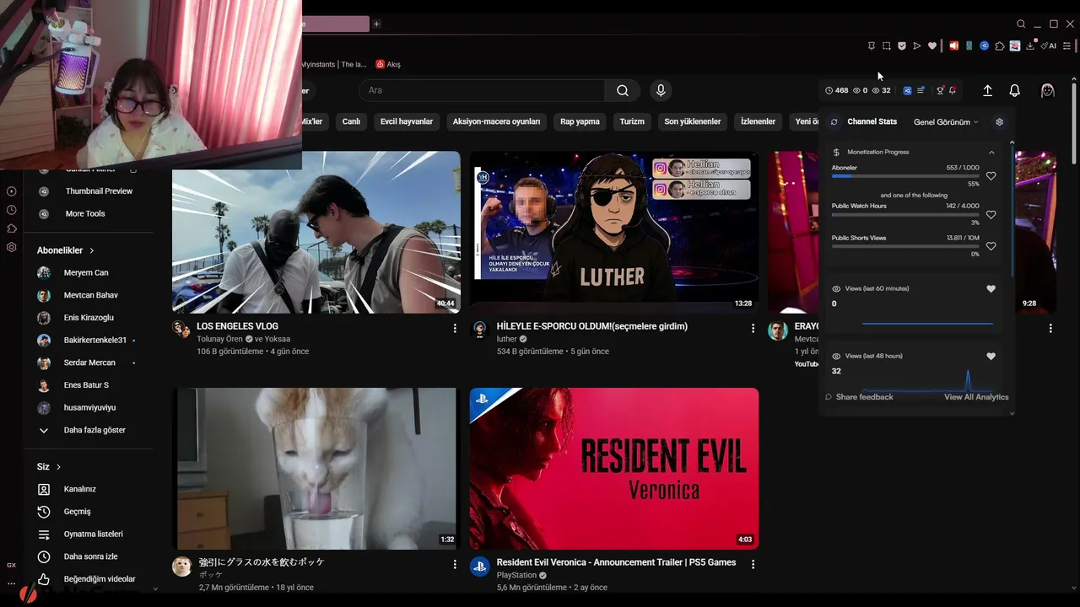Refresh the Channel Stats panel
Viewport: 1080px width, 607px height.
834,122
